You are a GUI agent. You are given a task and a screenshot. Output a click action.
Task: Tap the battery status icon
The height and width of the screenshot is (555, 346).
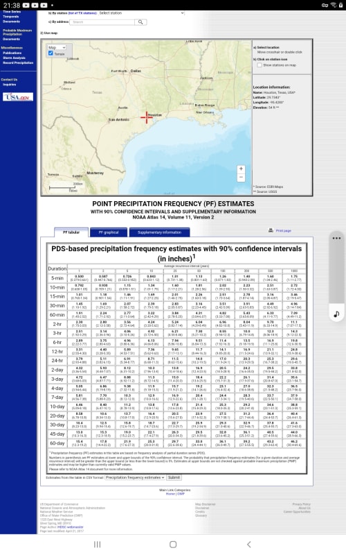340,5
